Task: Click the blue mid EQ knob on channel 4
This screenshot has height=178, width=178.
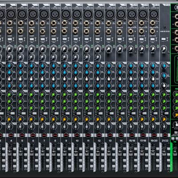Action: click(x=9, y=73)
